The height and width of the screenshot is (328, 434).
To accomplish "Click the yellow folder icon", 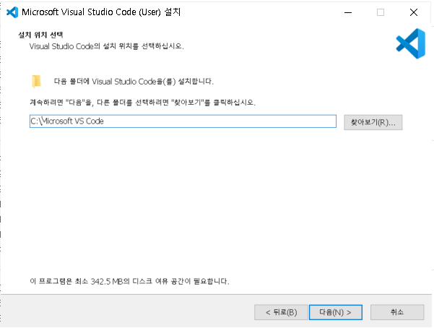I will (36, 81).
